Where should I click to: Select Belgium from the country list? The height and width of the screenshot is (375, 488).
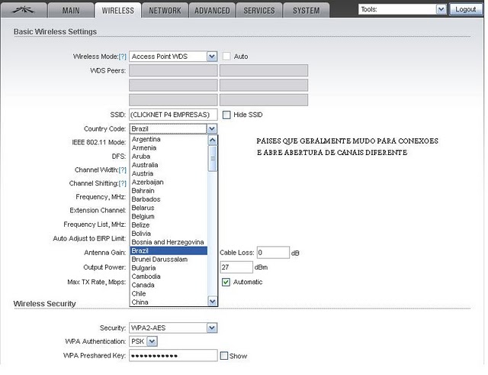click(x=169, y=216)
